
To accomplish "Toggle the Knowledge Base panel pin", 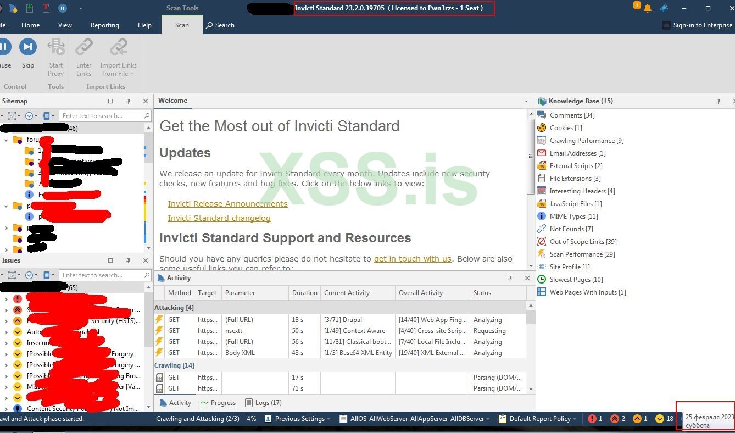I will [x=718, y=101].
